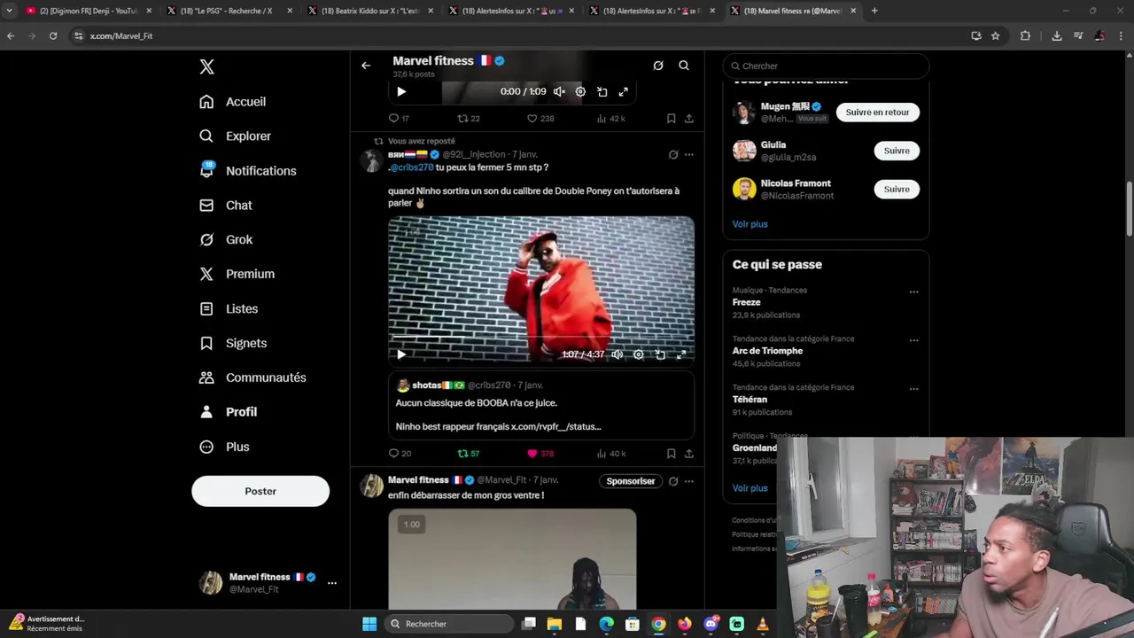Open Windows Start menu
1134x638 pixels.
(369, 624)
